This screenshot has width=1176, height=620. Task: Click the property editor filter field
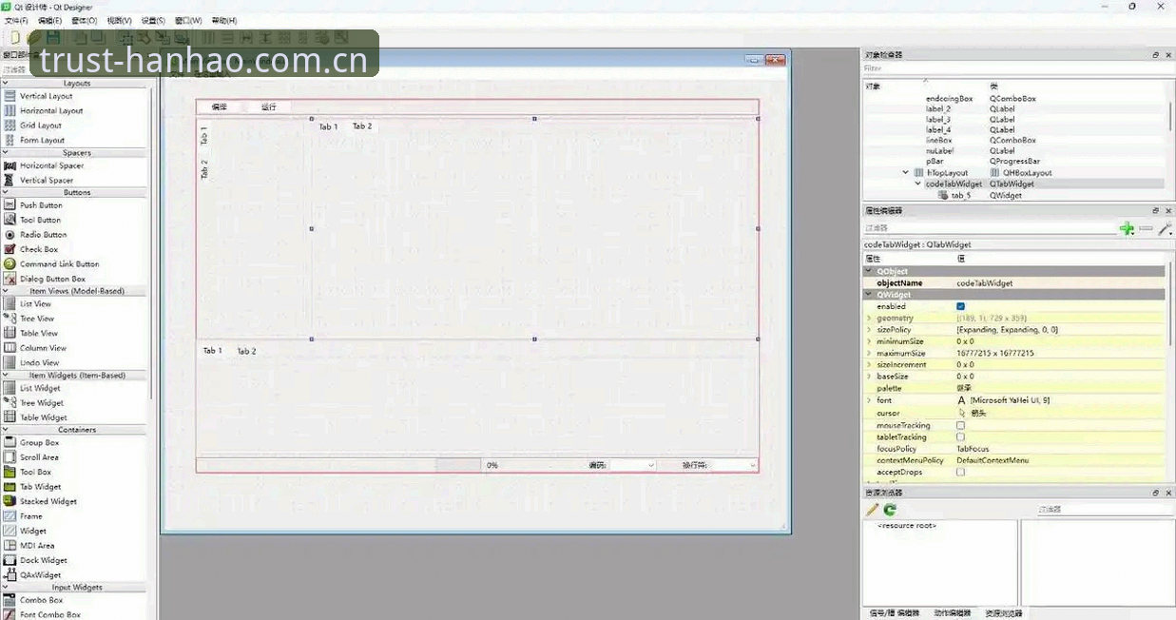click(x=990, y=228)
